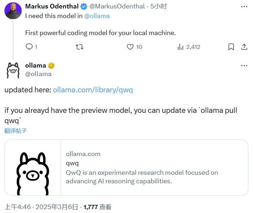The image size is (253, 213).
Task: Click the ollama display name
Action: [x=35, y=65]
